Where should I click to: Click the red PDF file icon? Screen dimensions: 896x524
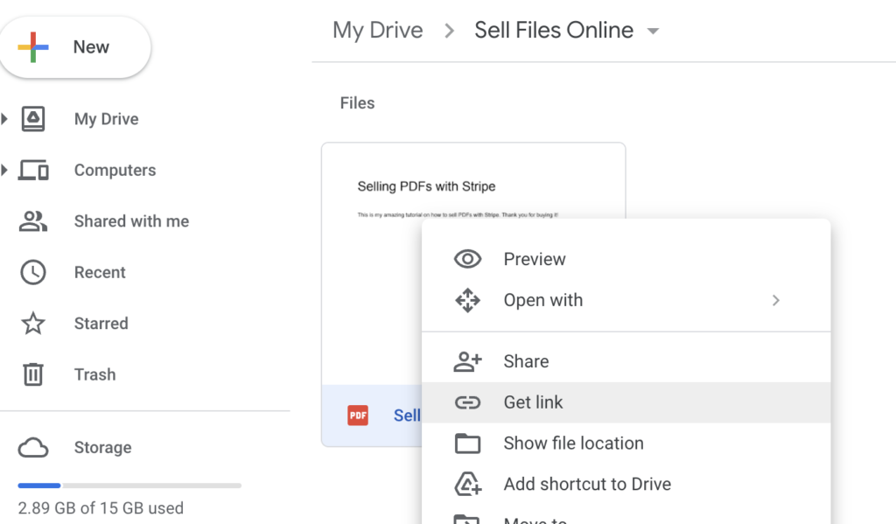(x=358, y=416)
